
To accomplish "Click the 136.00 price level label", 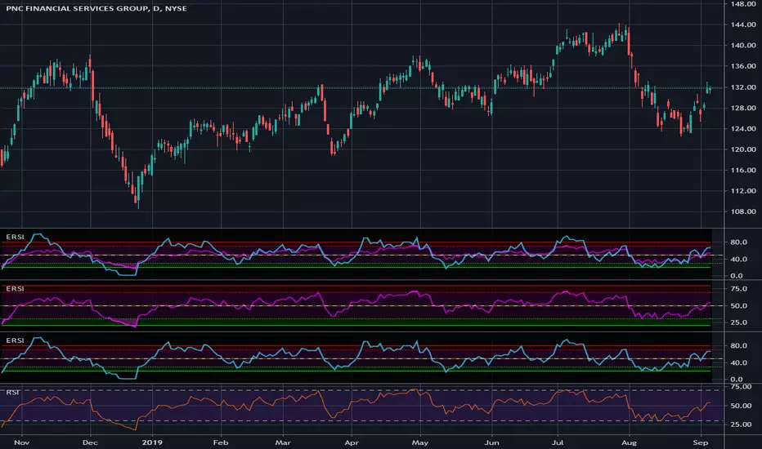I will [x=743, y=66].
